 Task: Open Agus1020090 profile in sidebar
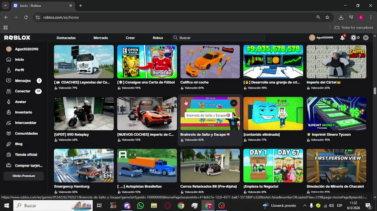(x=22, y=49)
